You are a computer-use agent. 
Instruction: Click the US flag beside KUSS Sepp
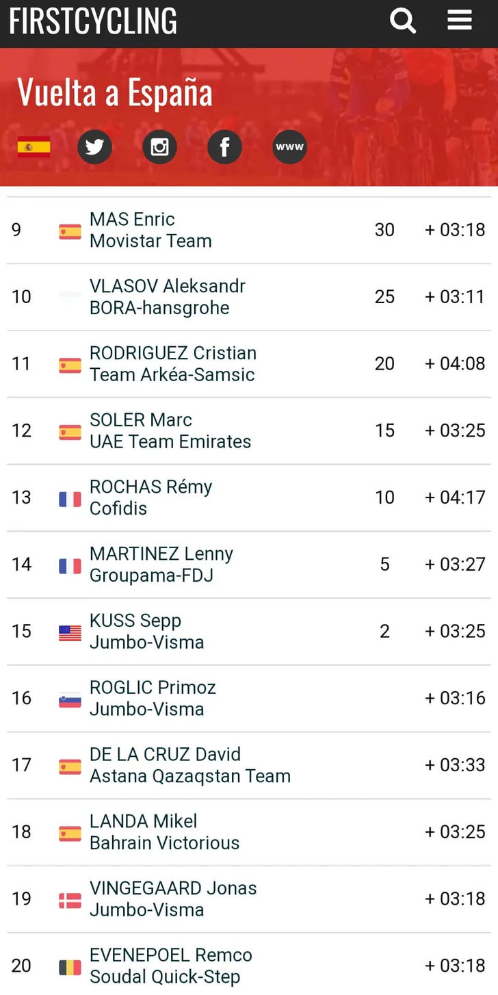70,633
